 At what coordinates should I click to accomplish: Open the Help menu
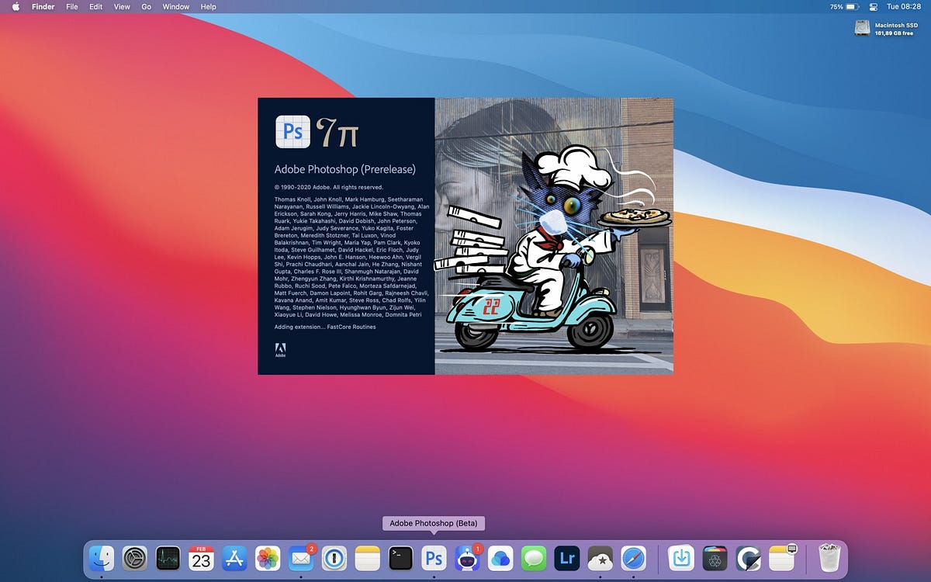click(209, 6)
